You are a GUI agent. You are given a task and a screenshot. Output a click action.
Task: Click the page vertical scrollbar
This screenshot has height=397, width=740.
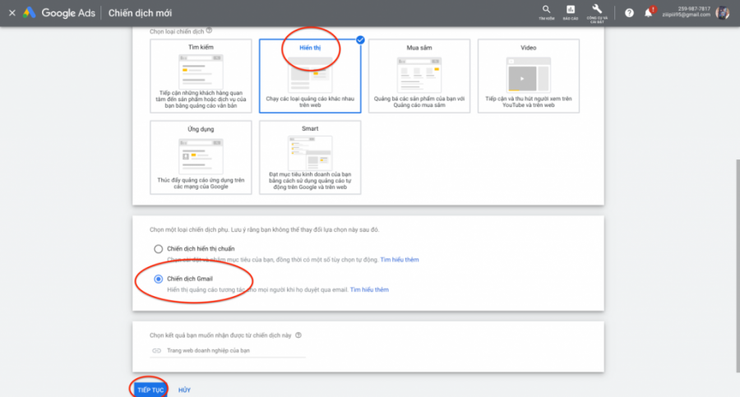(x=738, y=266)
